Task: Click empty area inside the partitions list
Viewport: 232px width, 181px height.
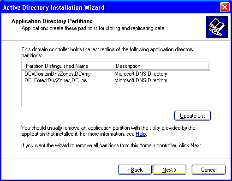Action: [x=116, y=96]
